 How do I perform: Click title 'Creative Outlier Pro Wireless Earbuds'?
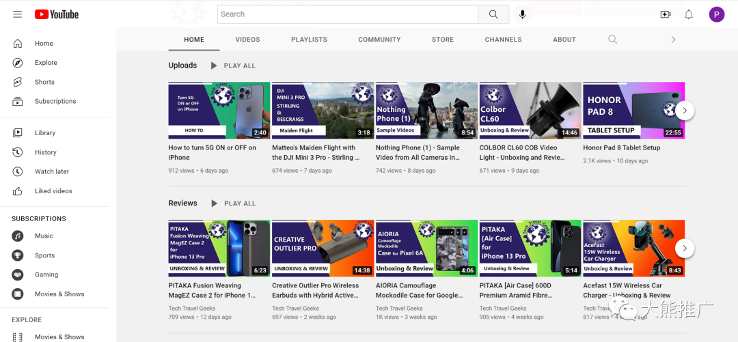click(x=315, y=290)
